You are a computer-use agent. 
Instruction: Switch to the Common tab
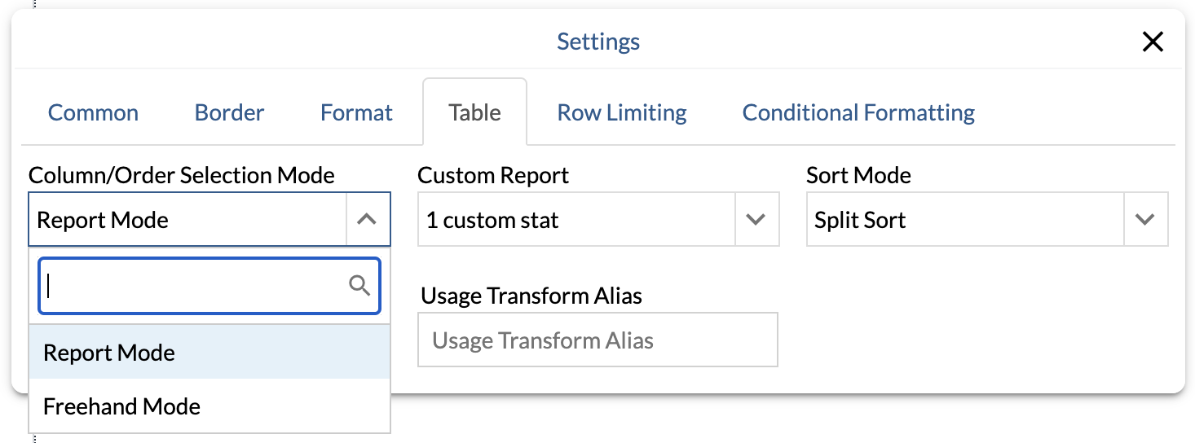(93, 112)
